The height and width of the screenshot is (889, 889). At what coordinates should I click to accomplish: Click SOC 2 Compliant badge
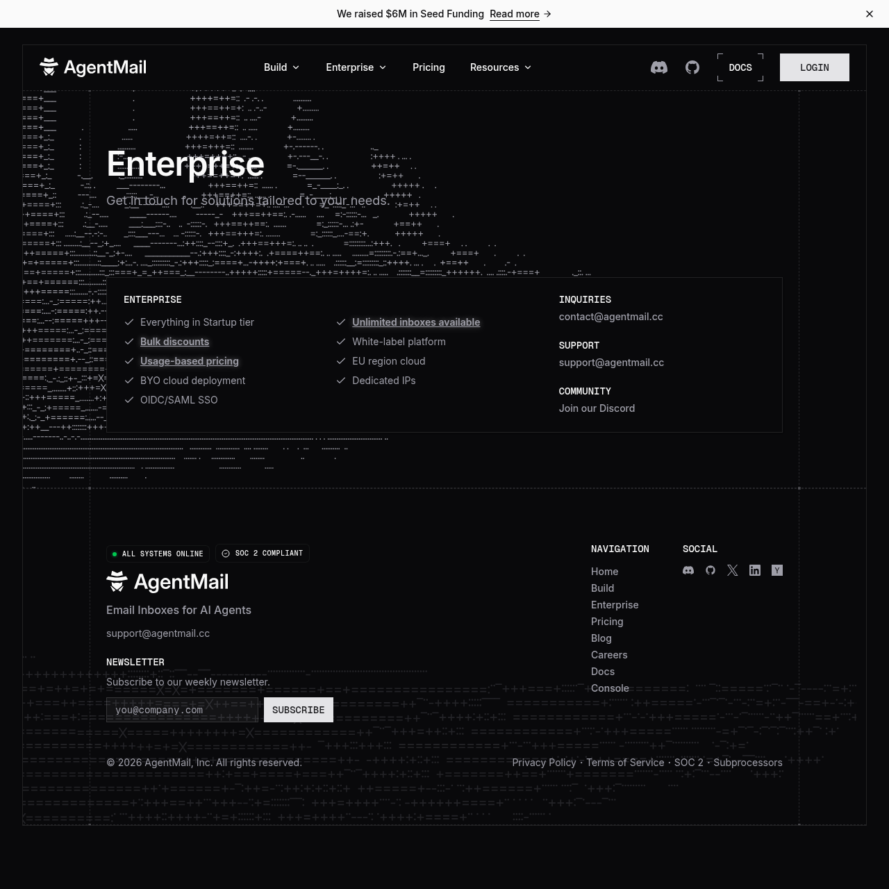[263, 554]
